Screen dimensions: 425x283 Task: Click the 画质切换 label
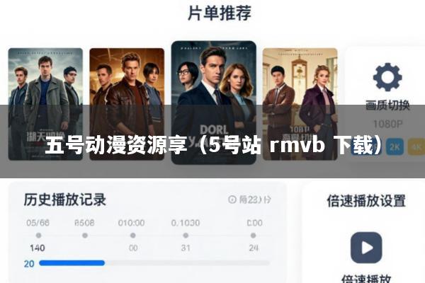[x=387, y=105]
